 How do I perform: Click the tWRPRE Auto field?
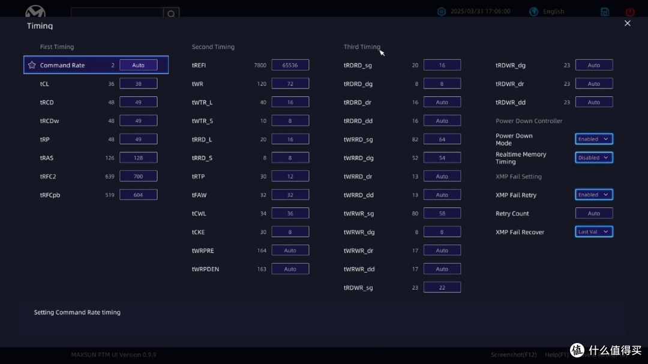290,251
